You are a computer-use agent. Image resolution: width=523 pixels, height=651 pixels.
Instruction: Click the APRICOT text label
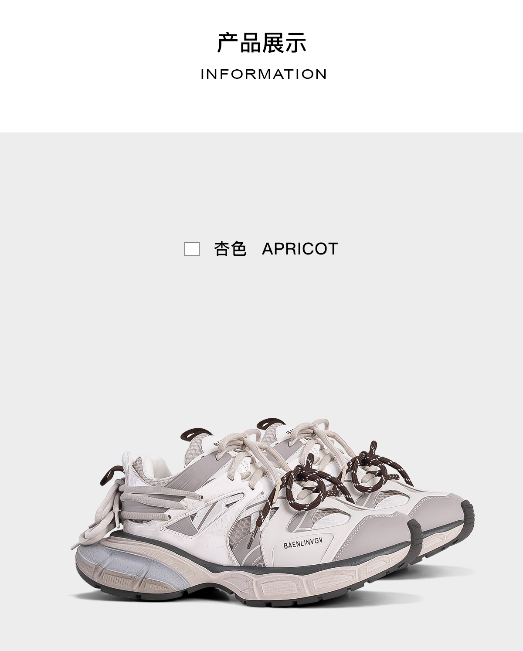click(300, 249)
